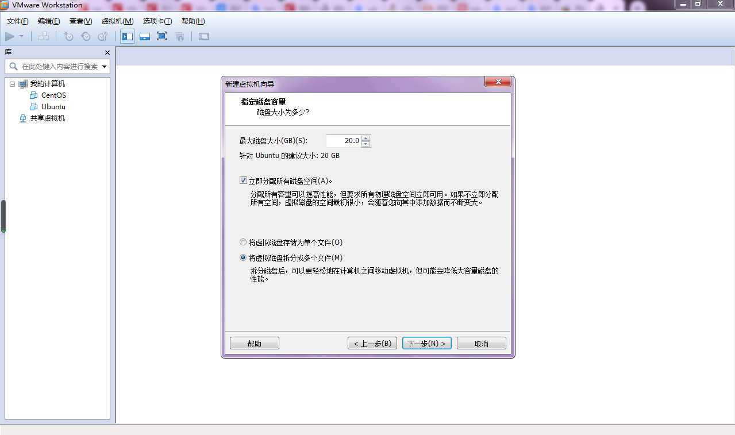The image size is (735, 435).
Task: Open the power options arrow beside play
Action: tap(21, 36)
